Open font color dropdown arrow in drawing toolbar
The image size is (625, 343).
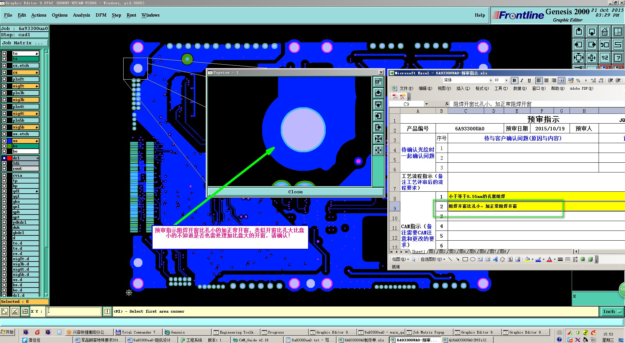(x=555, y=260)
